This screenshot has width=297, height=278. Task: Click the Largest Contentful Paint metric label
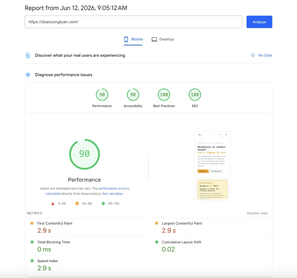(x=182, y=223)
